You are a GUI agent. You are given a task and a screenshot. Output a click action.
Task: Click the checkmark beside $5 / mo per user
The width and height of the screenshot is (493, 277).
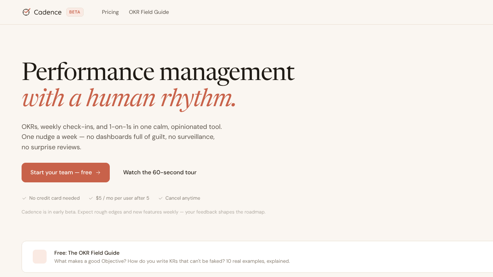click(91, 198)
